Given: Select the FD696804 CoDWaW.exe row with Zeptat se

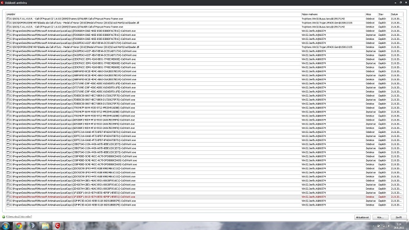Looking at the screenshot, I should [x=204, y=35].
